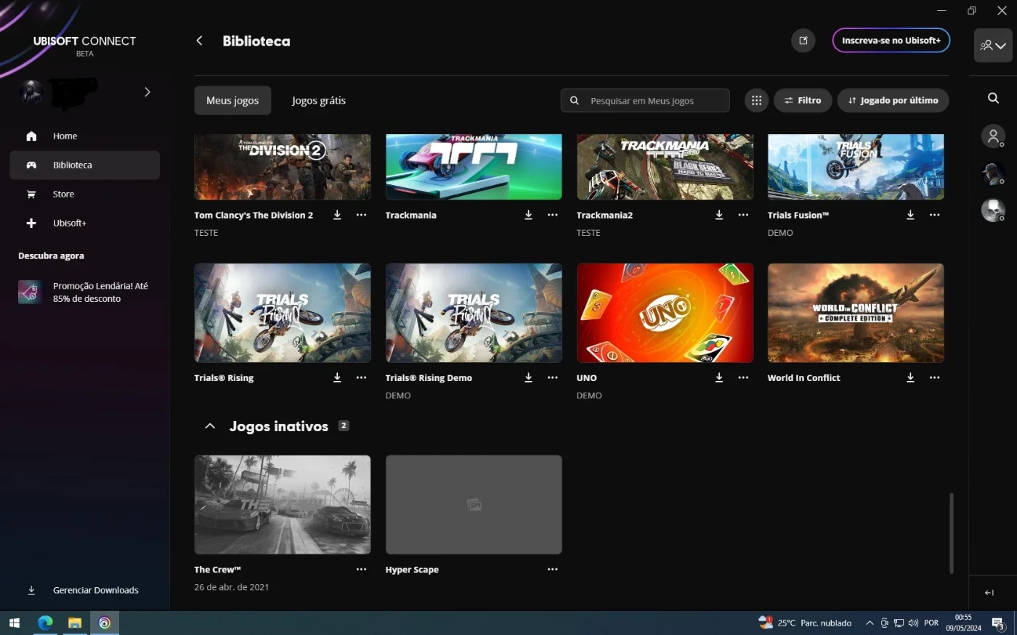Open the hooded avatar friend in sidebar
This screenshot has width=1017, height=635.
tap(993, 173)
